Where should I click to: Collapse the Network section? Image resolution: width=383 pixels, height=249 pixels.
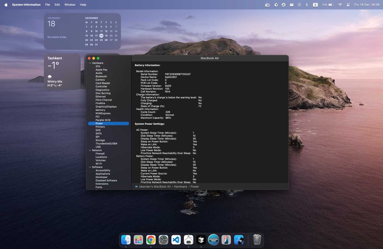[x=90, y=150]
